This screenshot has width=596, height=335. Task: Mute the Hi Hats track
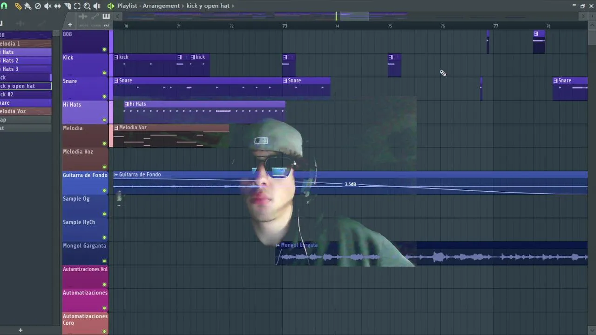104,120
